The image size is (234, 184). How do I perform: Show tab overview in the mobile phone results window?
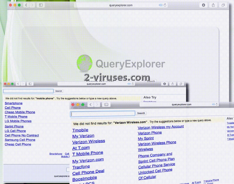coord(181,84)
